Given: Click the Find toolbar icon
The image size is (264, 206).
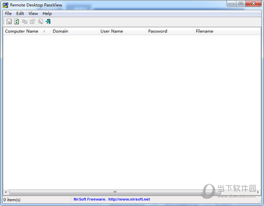Looking at the screenshot, I should point(40,22).
